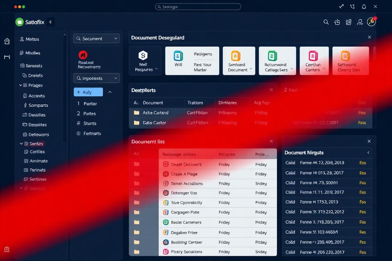Select the Clasie A Plage row
Image resolution: width=392 pixels, height=261 pixels.
(218, 174)
